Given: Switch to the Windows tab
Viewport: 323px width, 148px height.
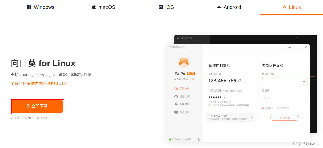Looking at the screenshot, I should point(41,7).
